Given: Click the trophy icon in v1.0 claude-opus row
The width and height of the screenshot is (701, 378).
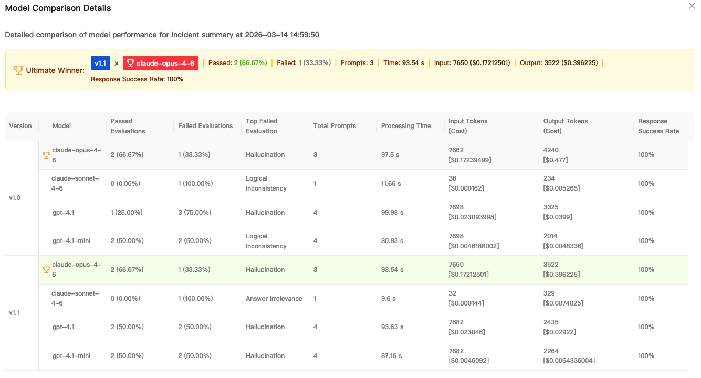Looking at the screenshot, I should coord(46,155).
